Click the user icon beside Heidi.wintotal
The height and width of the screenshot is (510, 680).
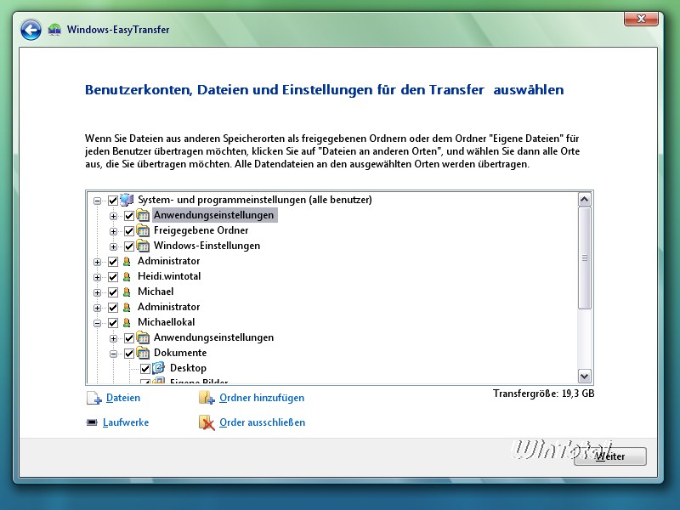tap(127, 277)
